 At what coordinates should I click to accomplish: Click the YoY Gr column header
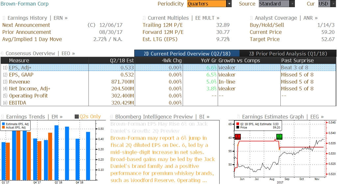click(200, 60)
